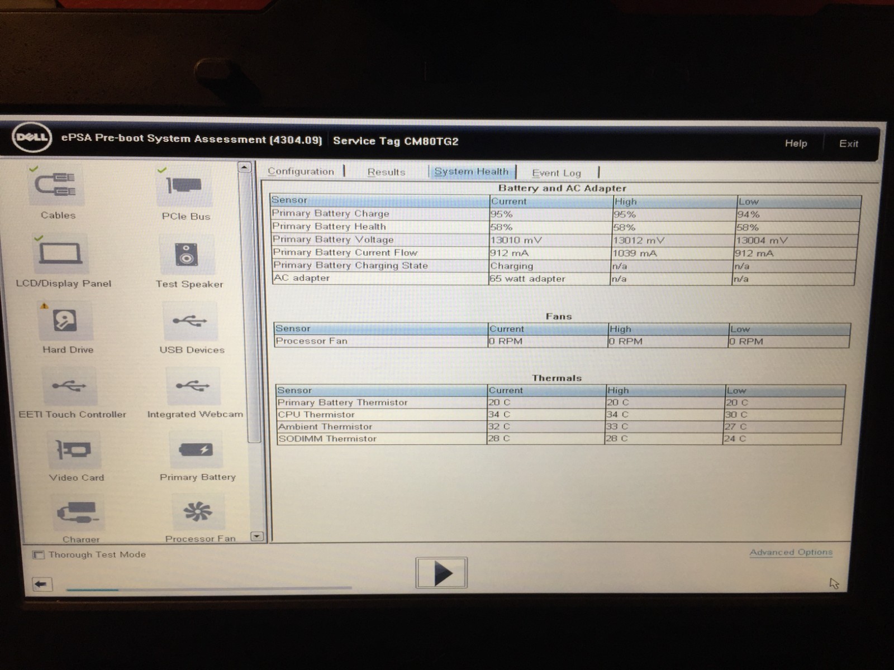Click the Ambient Thermistor row label
Image resolution: width=894 pixels, height=670 pixels.
pos(325,427)
